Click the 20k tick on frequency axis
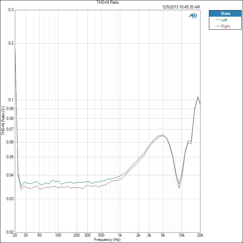 click(x=200, y=235)
